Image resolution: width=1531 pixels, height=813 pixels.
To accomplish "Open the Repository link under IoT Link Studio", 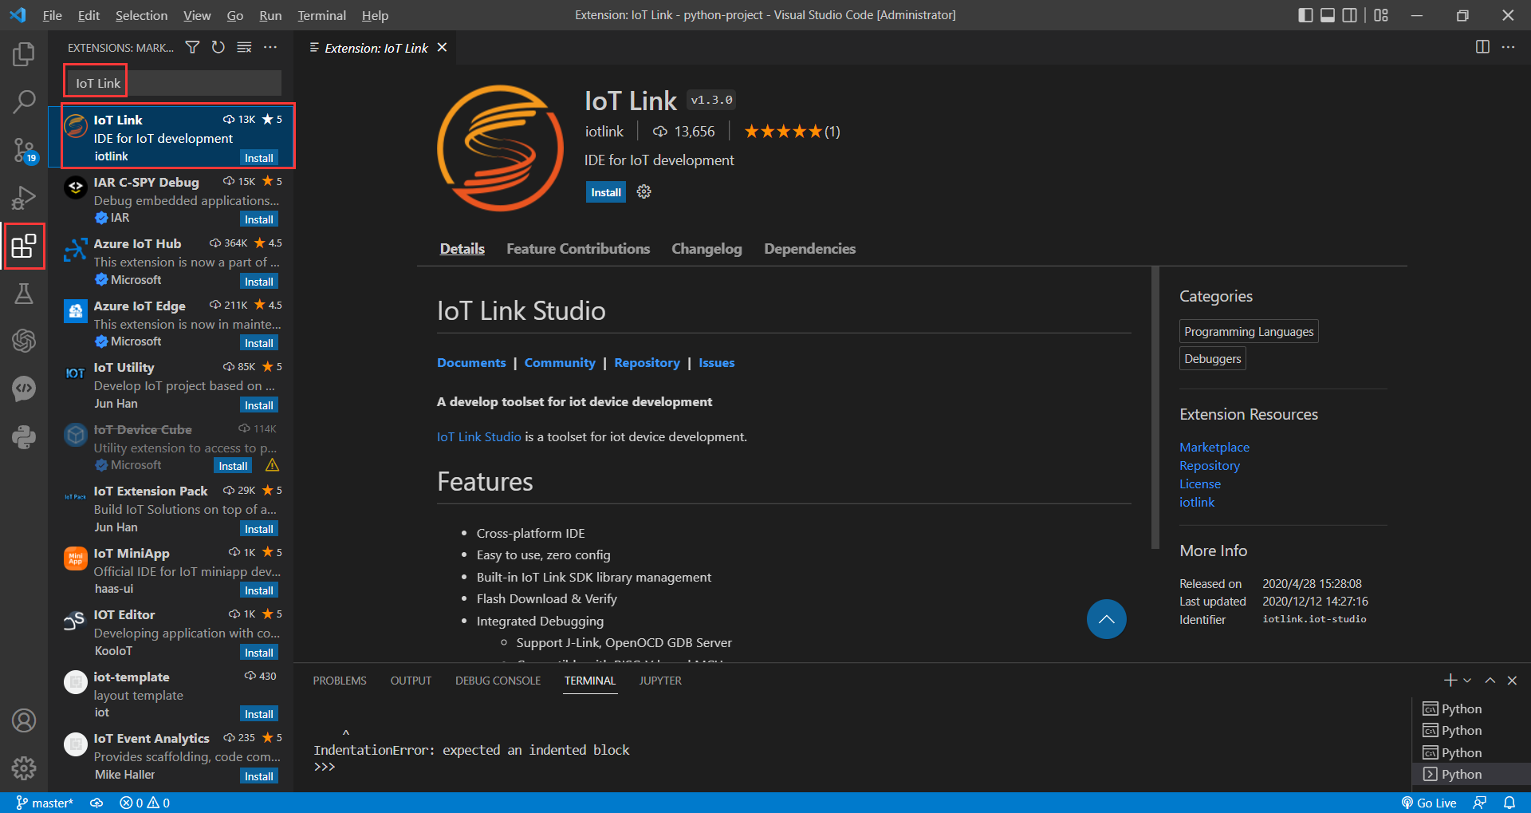I will coord(647,363).
